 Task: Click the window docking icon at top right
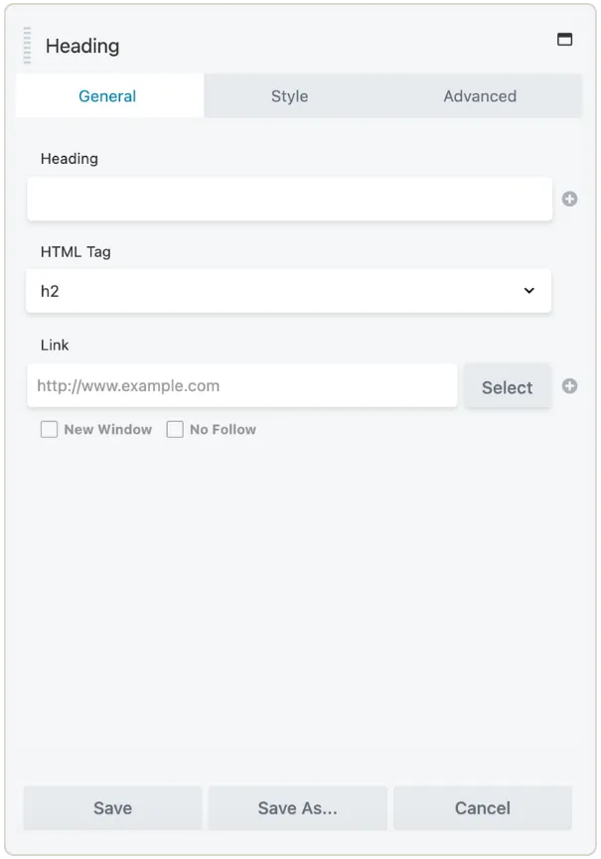point(565,40)
